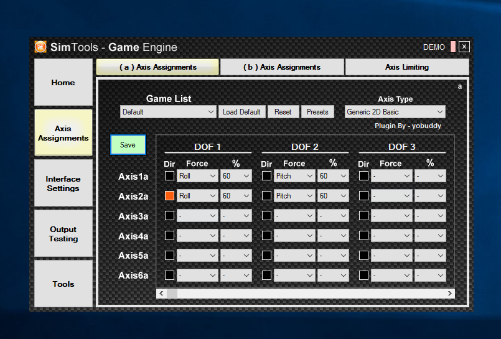
Task: Toggle the orange Axis2a DOF 1 Dir box
Action: [x=169, y=196]
